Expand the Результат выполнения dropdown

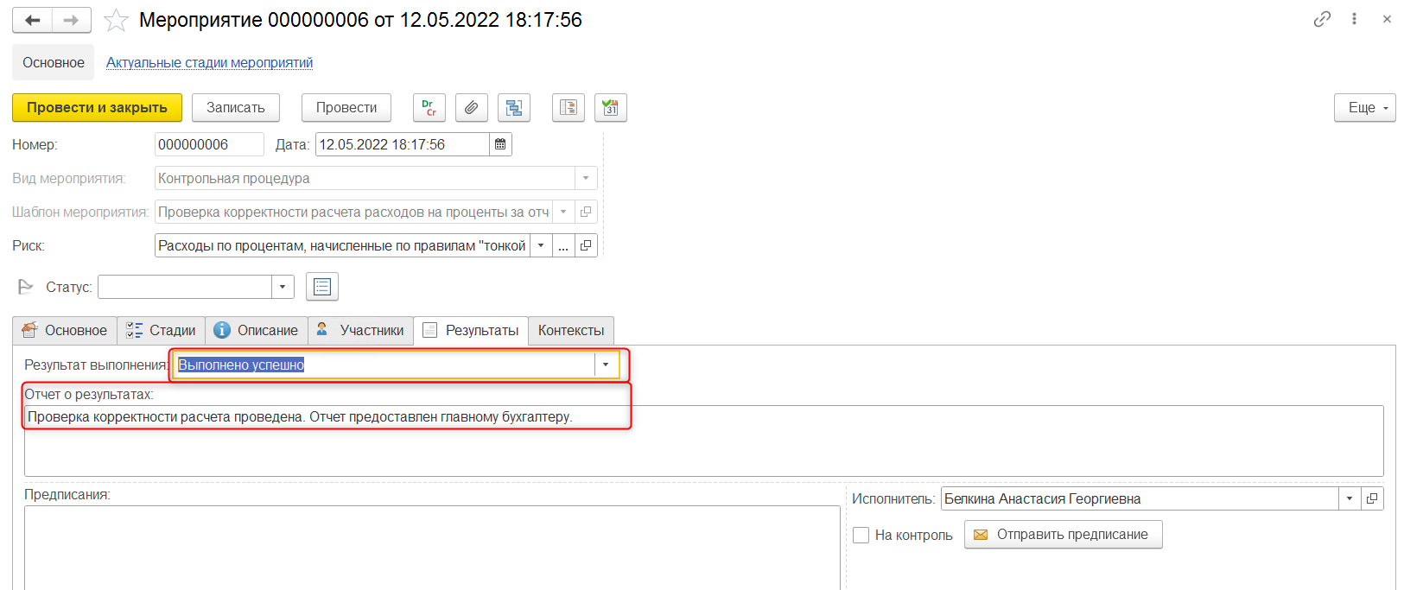coord(606,365)
